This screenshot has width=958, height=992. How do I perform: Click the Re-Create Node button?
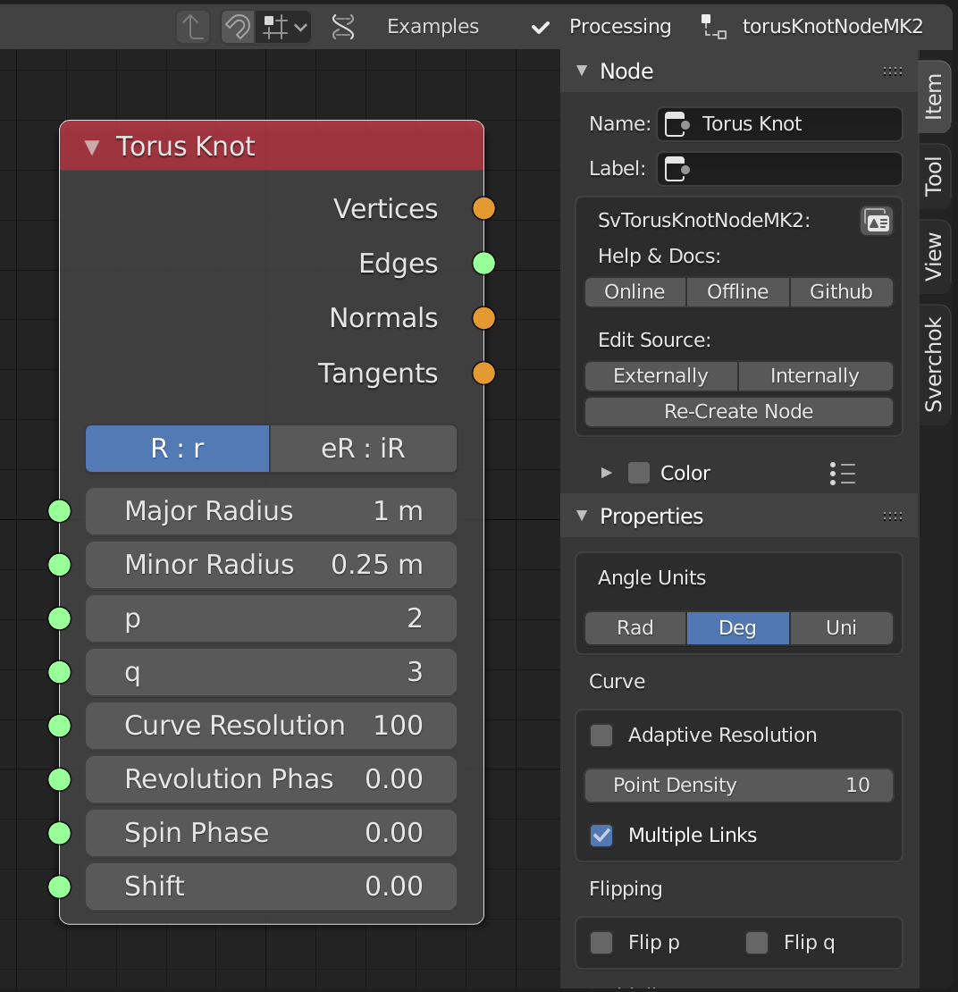(738, 412)
